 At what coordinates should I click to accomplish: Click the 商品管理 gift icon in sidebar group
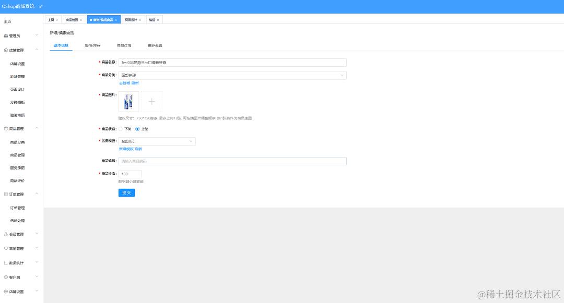pos(6,128)
